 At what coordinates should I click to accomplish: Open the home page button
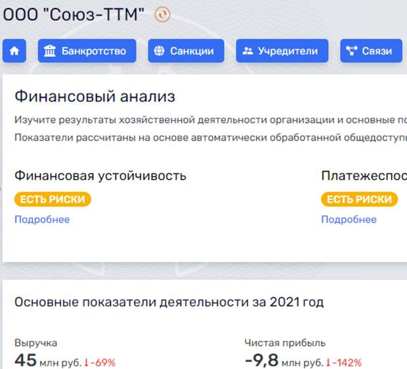[x=14, y=50]
